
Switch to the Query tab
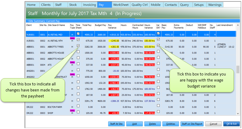point(185,5)
